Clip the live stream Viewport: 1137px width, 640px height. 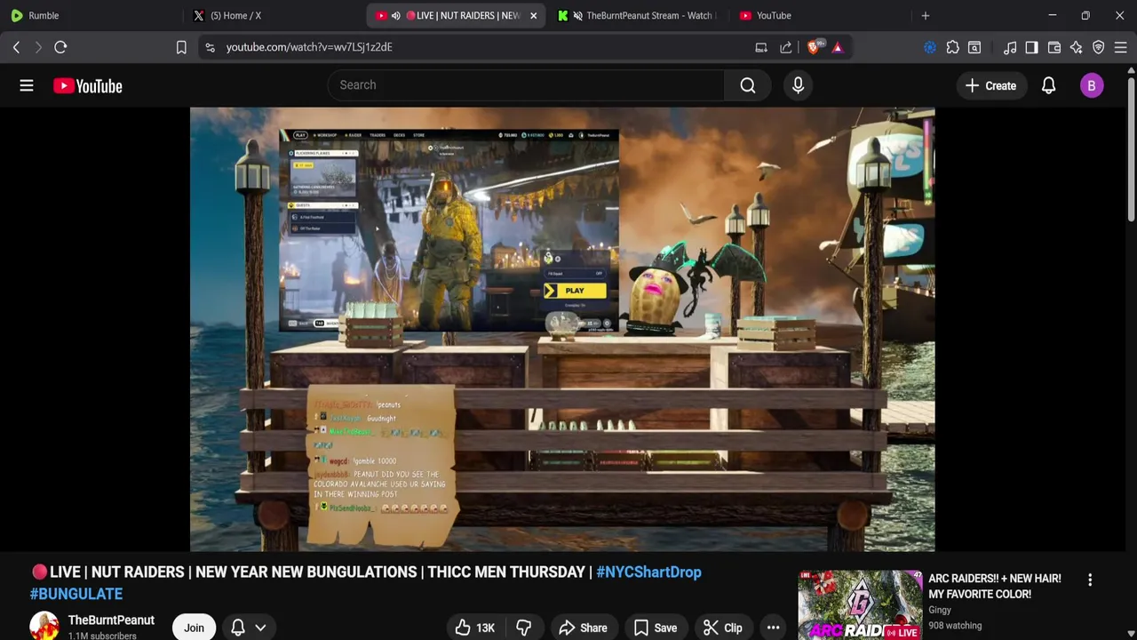pyautogui.click(x=722, y=628)
